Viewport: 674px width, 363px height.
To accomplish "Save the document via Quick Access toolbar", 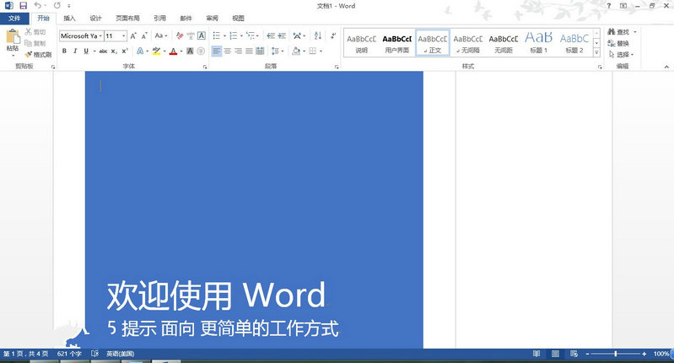I will pos(24,6).
